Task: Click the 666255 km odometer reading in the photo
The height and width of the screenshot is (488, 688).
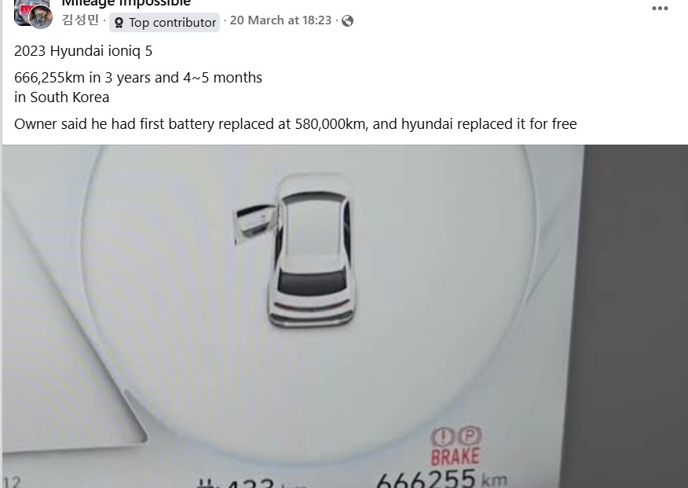Action: pyautogui.click(x=442, y=479)
